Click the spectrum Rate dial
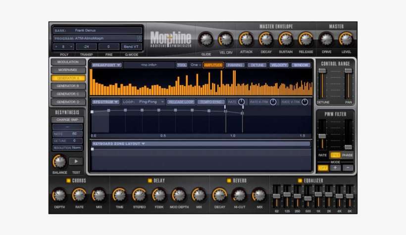This screenshot has width=406, height=235. point(241,102)
